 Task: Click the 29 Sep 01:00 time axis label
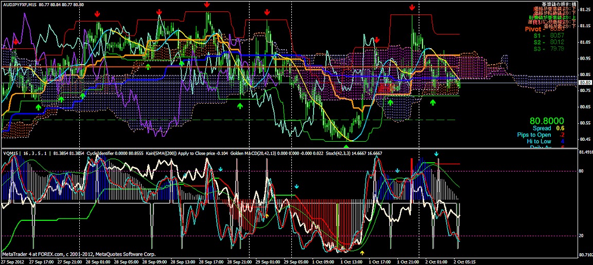point(268,261)
